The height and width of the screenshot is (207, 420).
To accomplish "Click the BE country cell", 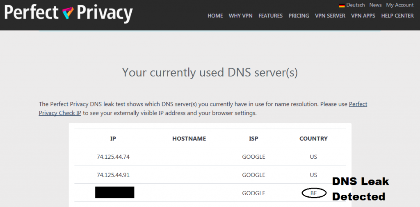I will (x=314, y=193).
